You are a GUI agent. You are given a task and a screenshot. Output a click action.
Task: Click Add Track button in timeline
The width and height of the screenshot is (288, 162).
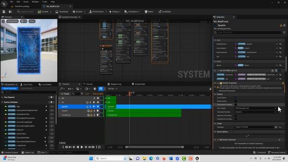pyautogui.click(x=65, y=94)
